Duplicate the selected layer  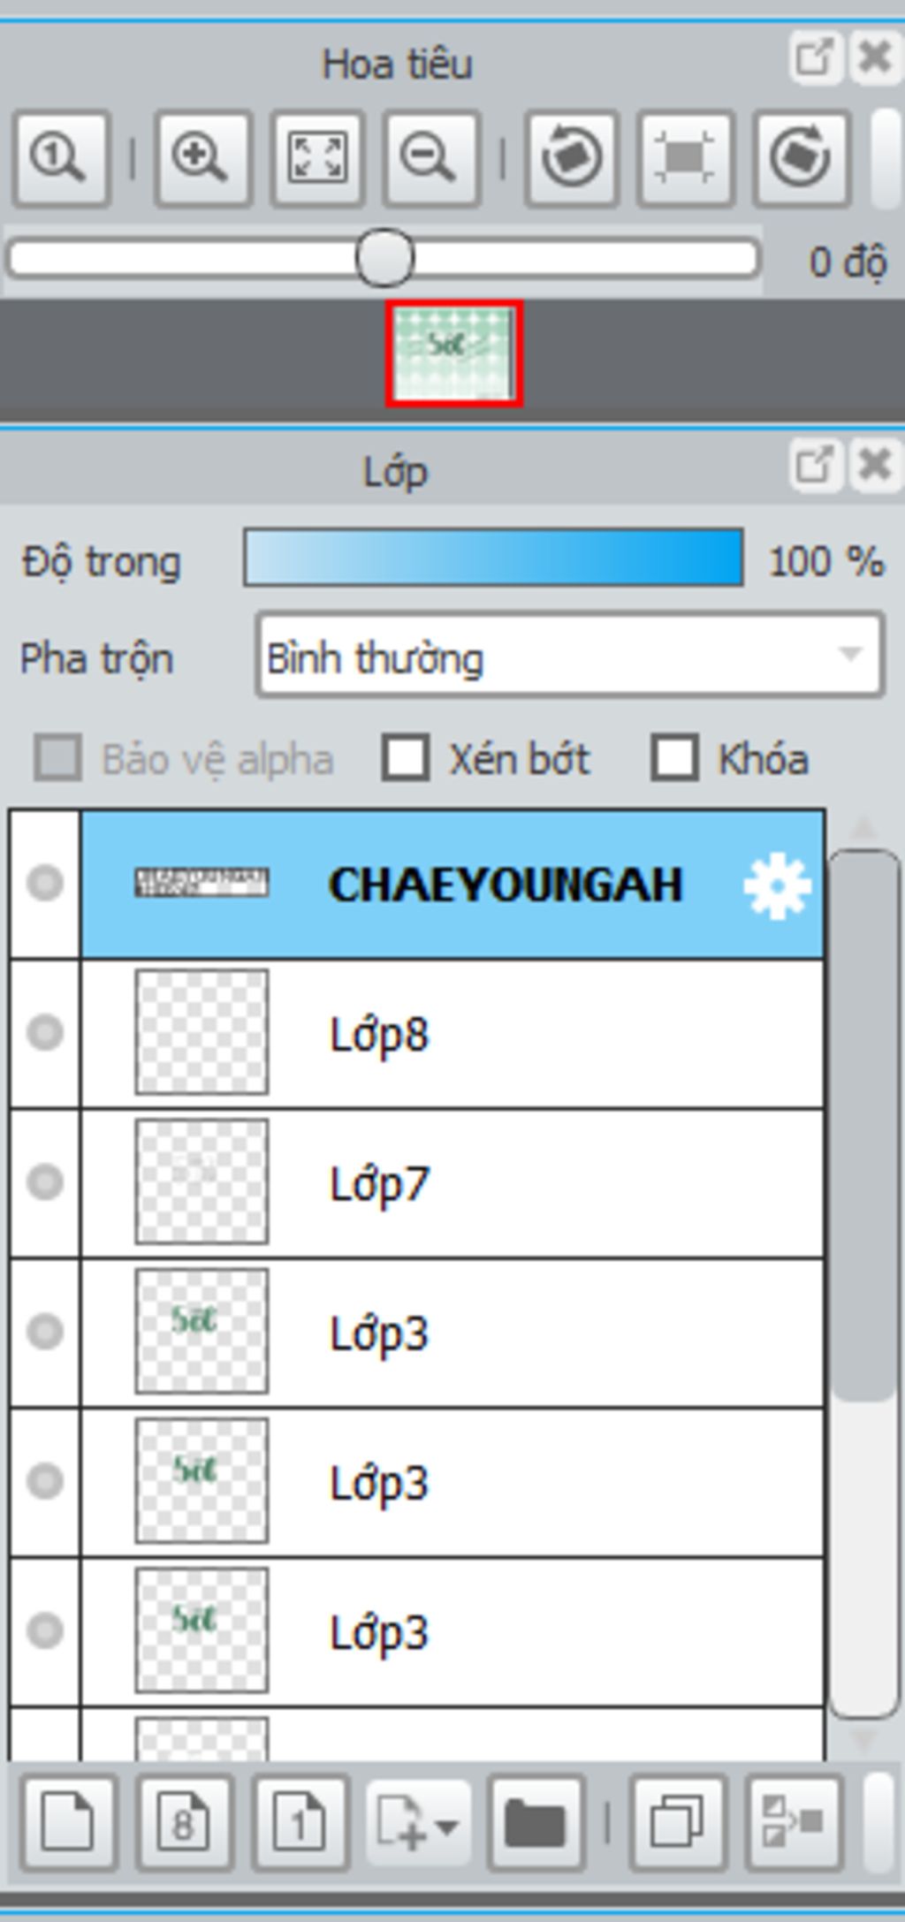[677, 1822]
